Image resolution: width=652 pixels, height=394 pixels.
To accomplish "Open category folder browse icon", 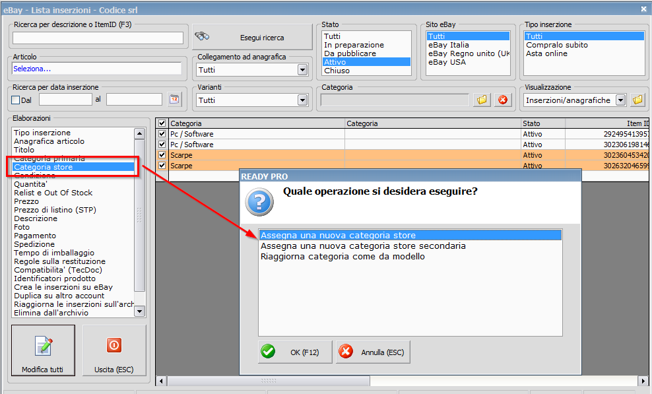I will pos(482,100).
